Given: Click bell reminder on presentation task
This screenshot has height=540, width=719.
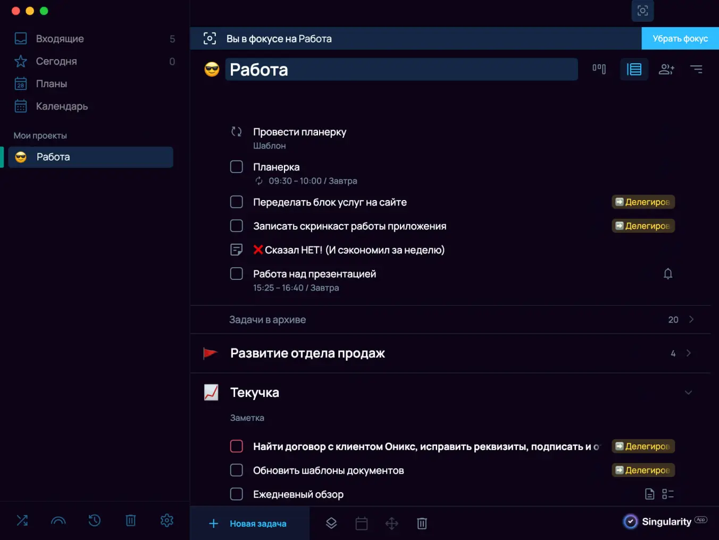Looking at the screenshot, I should (668, 274).
